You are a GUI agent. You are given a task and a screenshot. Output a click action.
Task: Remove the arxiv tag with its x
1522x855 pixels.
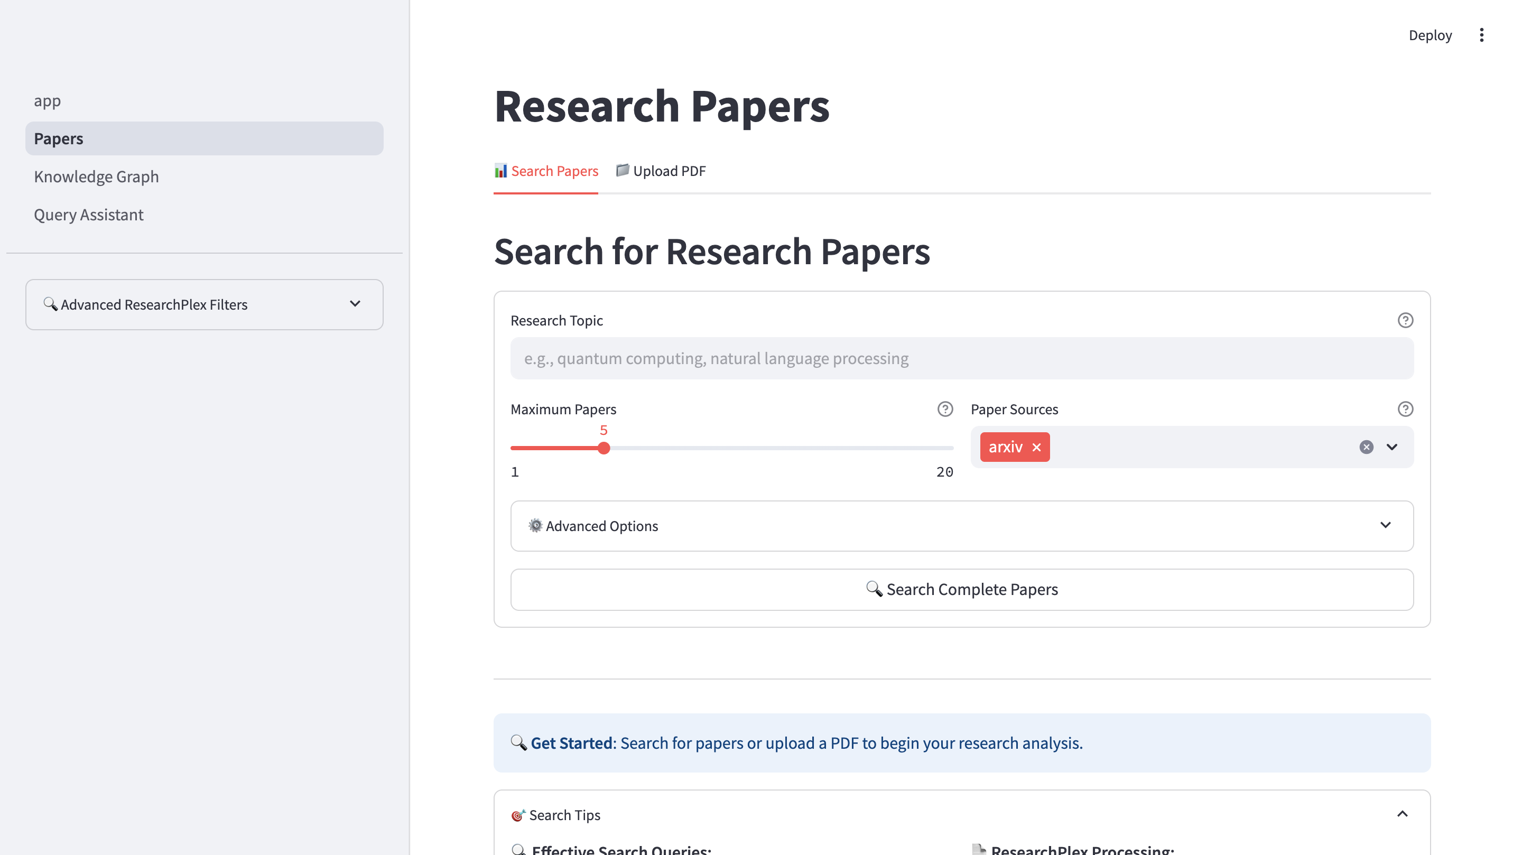point(1036,447)
